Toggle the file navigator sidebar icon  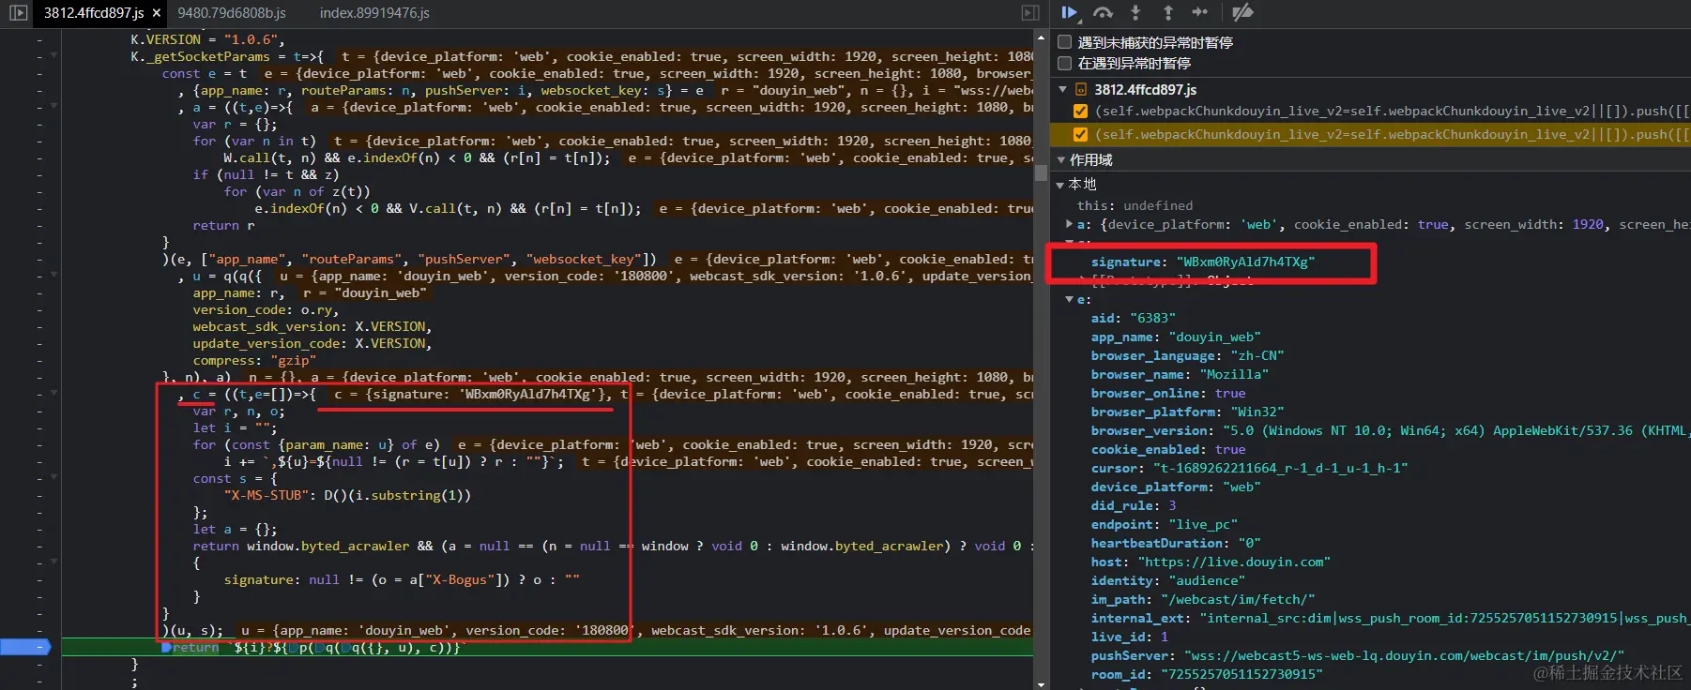click(18, 13)
